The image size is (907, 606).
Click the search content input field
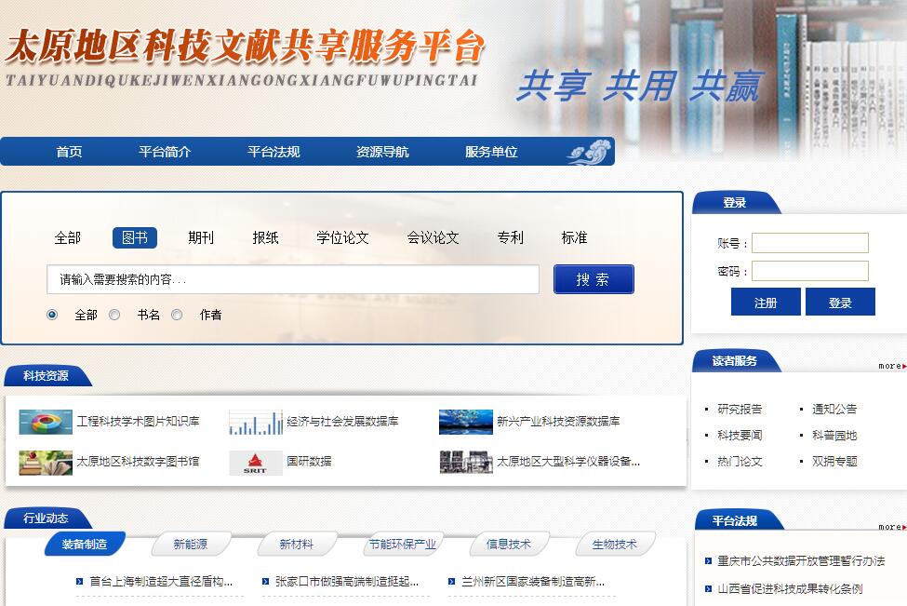pyautogui.click(x=293, y=279)
